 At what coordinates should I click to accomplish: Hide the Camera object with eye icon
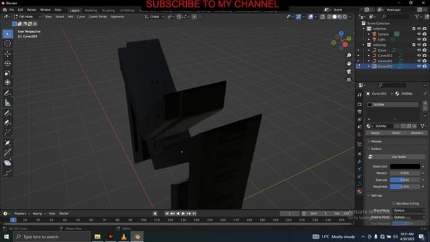click(419, 34)
